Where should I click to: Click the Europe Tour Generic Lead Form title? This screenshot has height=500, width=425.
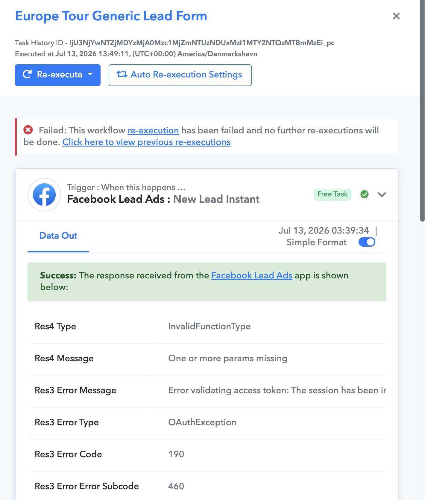pyautogui.click(x=111, y=16)
